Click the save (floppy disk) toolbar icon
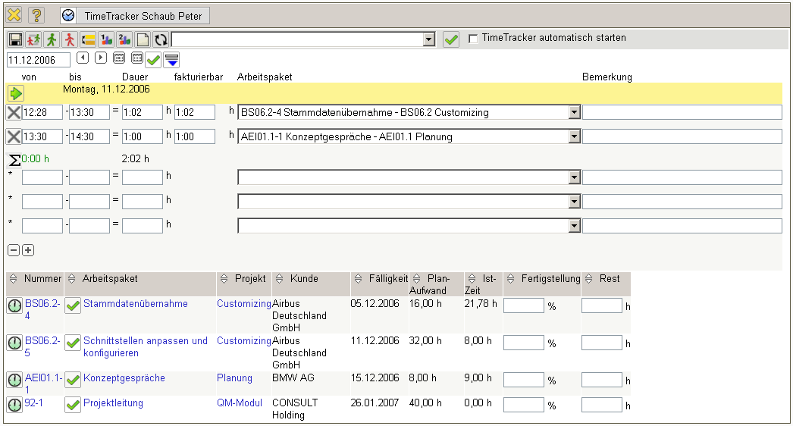The image size is (793, 426). [15, 39]
